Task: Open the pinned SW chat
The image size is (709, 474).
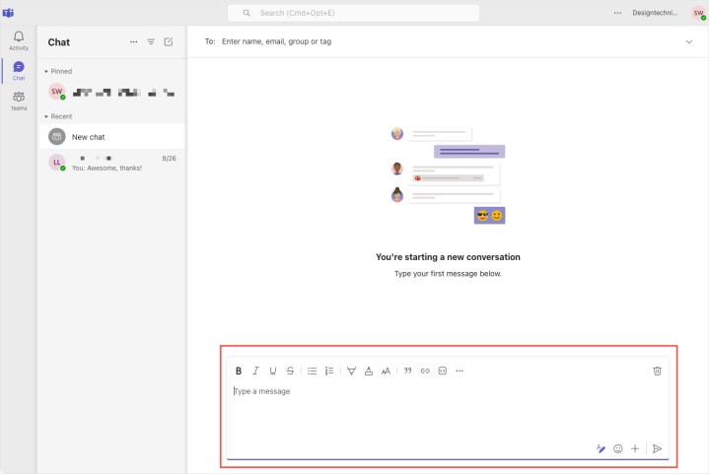Action: 111,93
